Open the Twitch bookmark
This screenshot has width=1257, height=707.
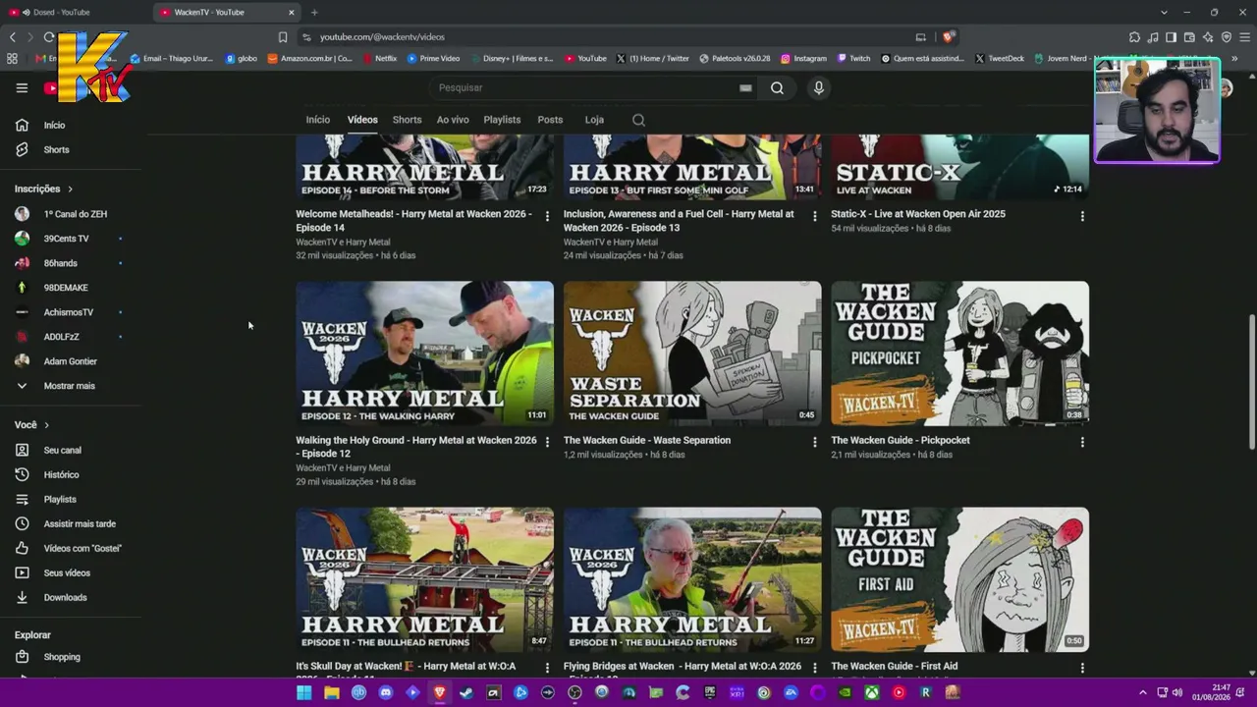coord(853,58)
